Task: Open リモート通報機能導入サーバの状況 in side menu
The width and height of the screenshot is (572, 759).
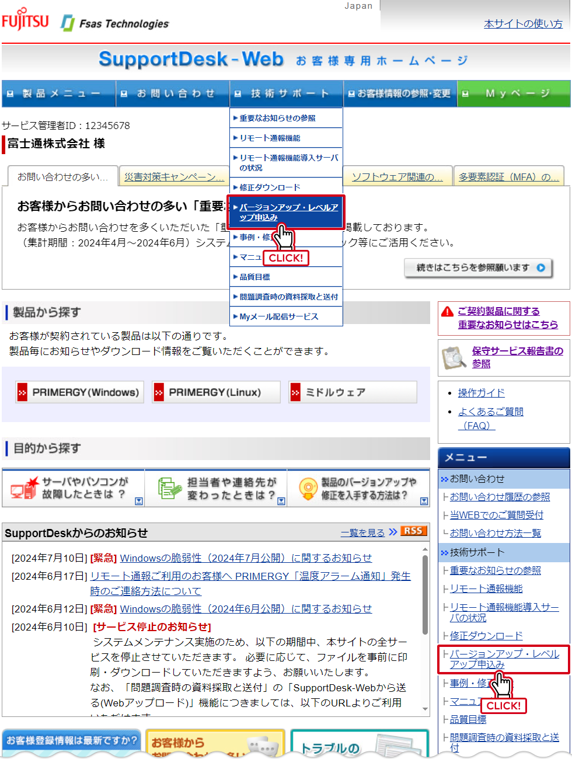Action: tap(504, 612)
